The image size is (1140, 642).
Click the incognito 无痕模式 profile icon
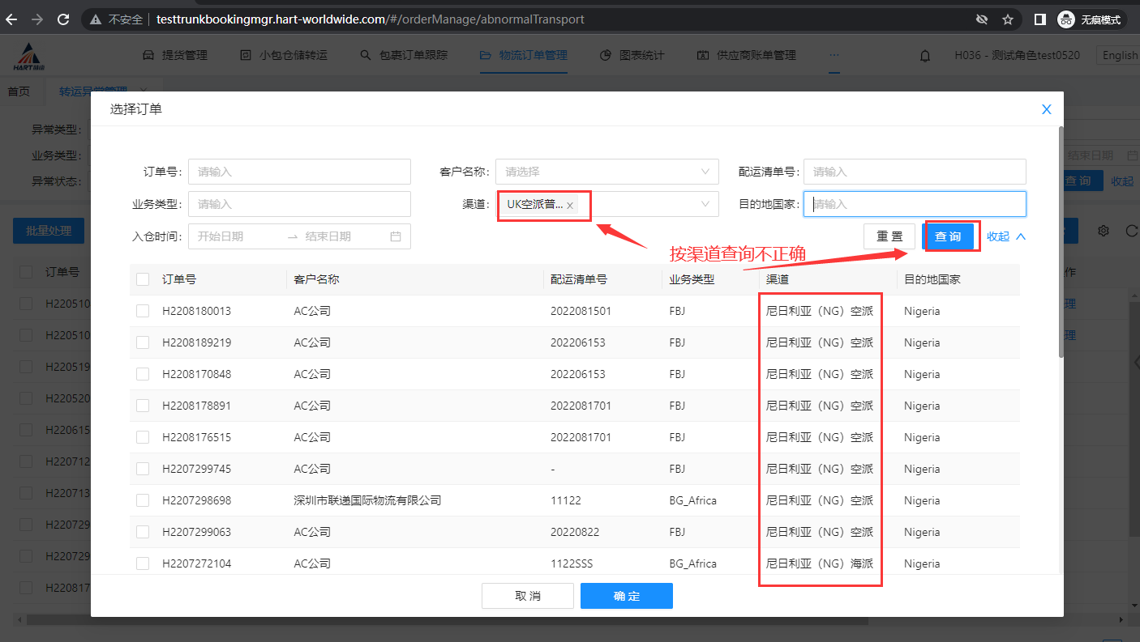[1066, 19]
